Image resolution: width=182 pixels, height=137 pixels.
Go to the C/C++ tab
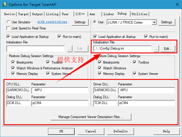coord(81,14)
